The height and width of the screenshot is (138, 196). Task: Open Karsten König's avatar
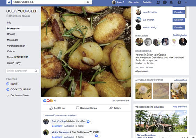click(139, 27)
